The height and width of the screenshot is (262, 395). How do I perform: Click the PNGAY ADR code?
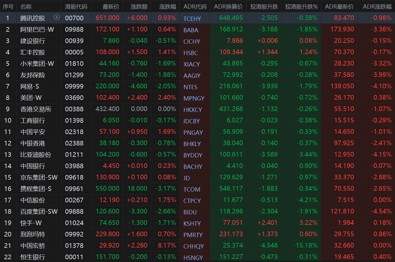click(193, 133)
